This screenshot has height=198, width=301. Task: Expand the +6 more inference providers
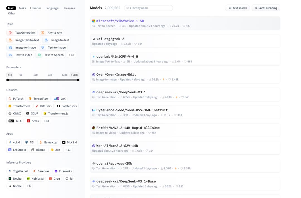(x=29, y=186)
